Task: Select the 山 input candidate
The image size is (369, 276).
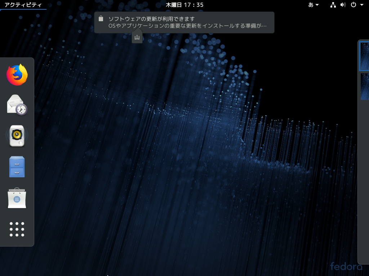Action: [x=137, y=37]
